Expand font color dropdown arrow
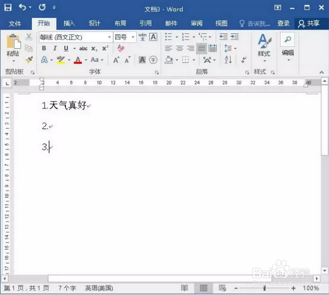The height and width of the screenshot is (295, 329). [86, 60]
